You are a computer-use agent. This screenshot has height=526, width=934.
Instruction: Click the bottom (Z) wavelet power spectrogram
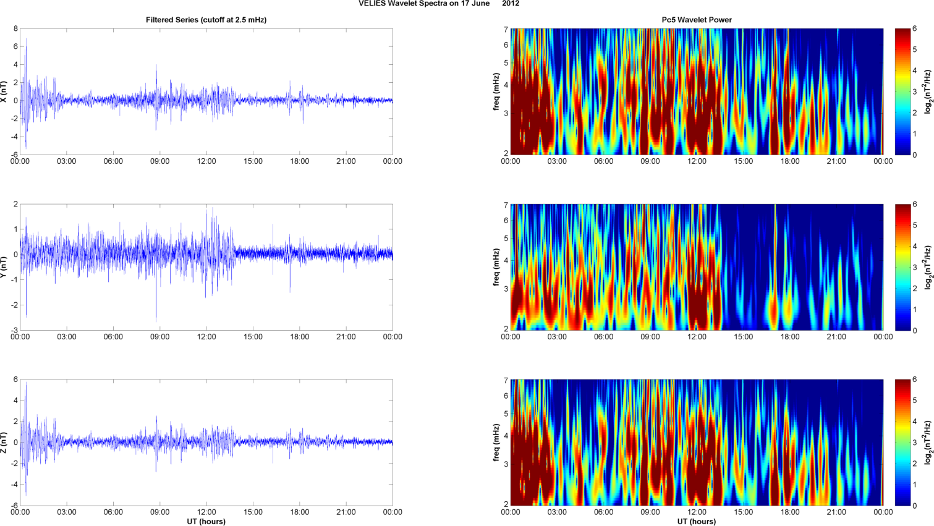click(x=697, y=443)
